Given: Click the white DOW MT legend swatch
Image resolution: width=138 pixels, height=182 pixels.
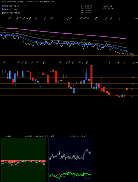Looking at the screenshot, I should point(3,10).
